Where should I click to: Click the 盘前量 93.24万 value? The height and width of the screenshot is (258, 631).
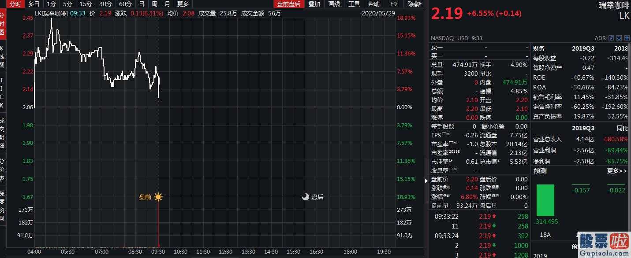pos(466,206)
